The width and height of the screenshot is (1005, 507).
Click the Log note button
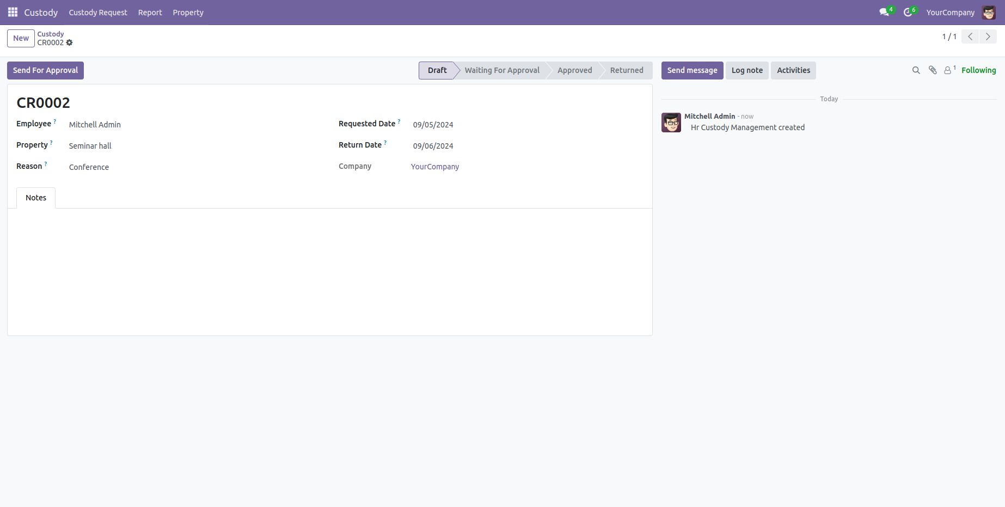747,70
